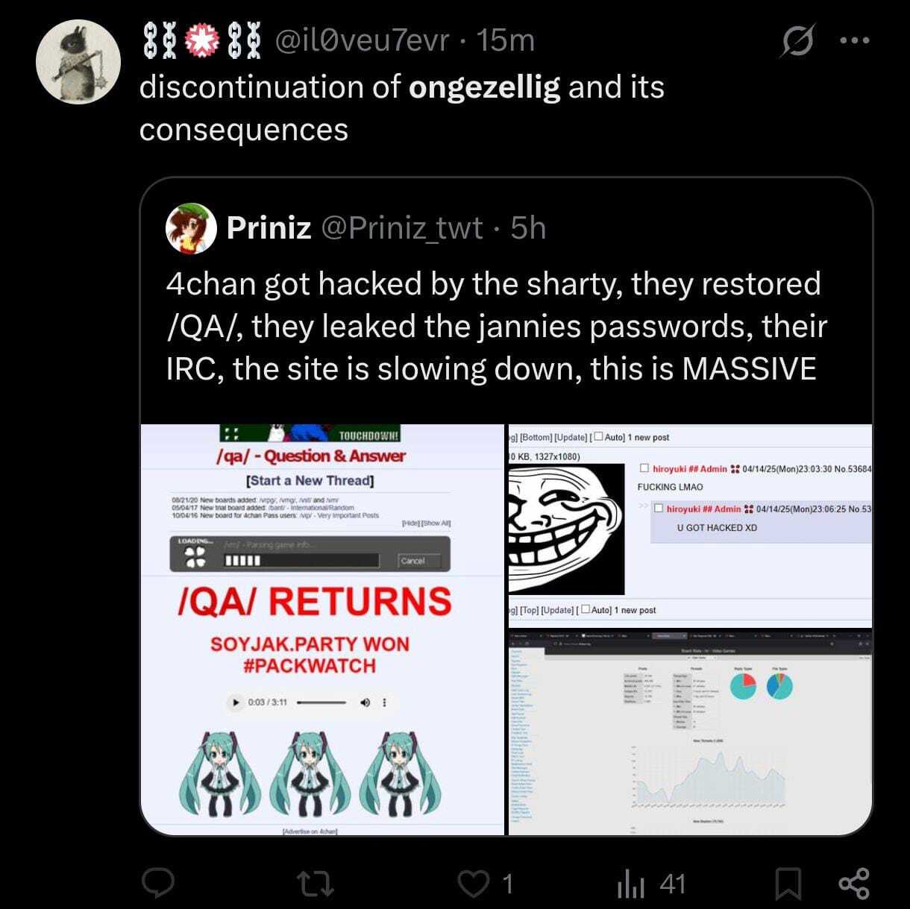Image resolution: width=910 pixels, height=909 pixels.
Task: Open the @Priniz_twt handle
Action: tap(401, 227)
